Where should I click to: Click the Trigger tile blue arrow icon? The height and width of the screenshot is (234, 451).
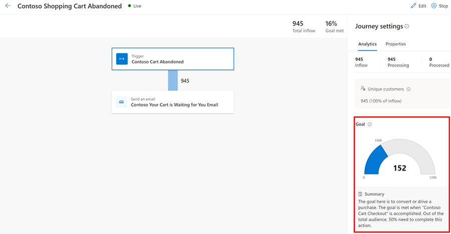coord(122,59)
